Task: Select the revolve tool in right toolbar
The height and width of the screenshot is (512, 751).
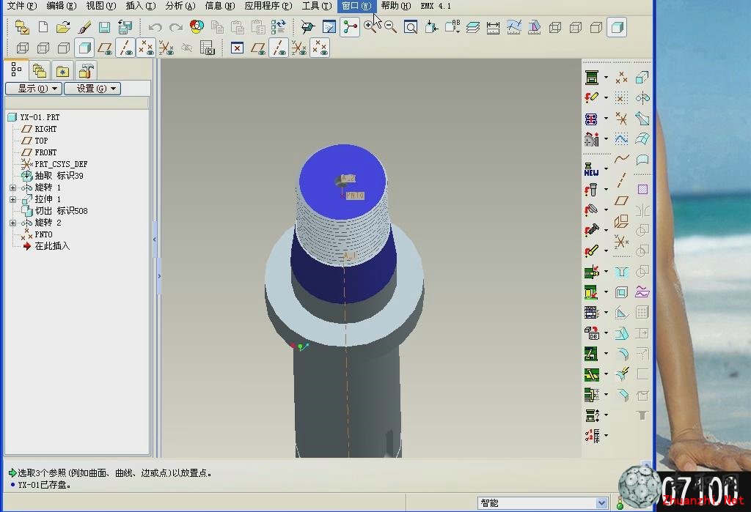Action: [642, 98]
